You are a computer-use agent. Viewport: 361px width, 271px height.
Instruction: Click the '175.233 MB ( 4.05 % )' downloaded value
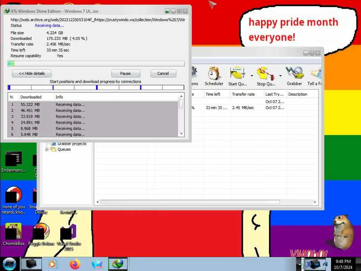coord(67,38)
